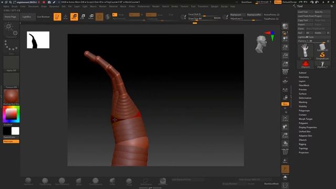Pick the ClayBuildup brush icon
336x189 pixels.
pyautogui.click(x=45, y=181)
